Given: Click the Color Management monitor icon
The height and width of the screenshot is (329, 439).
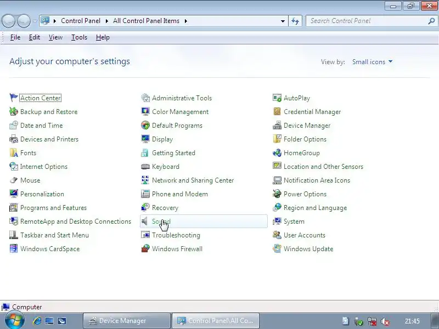Looking at the screenshot, I should point(145,112).
